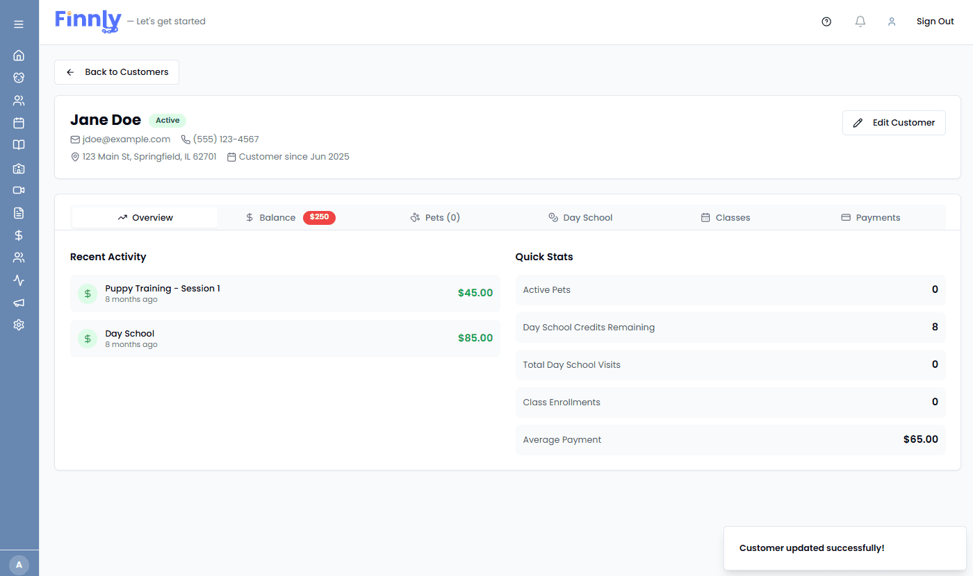Open the Payments tab
Image resolution: width=973 pixels, height=576 pixels.
click(870, 217)
